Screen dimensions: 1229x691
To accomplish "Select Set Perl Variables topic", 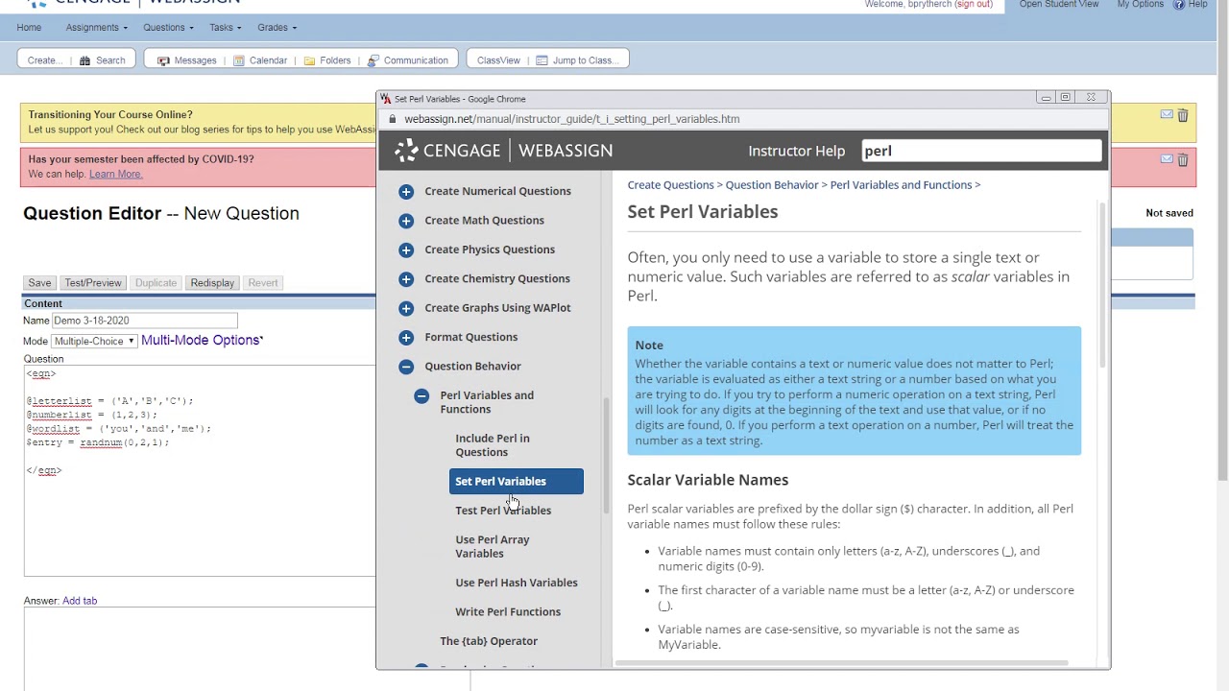I will (x=516, y=481).
